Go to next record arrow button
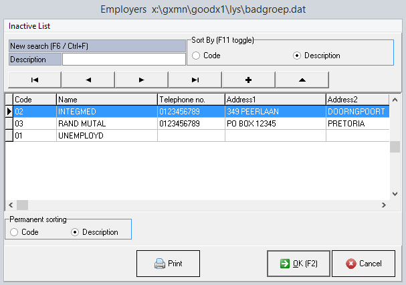 coord(141,79)
